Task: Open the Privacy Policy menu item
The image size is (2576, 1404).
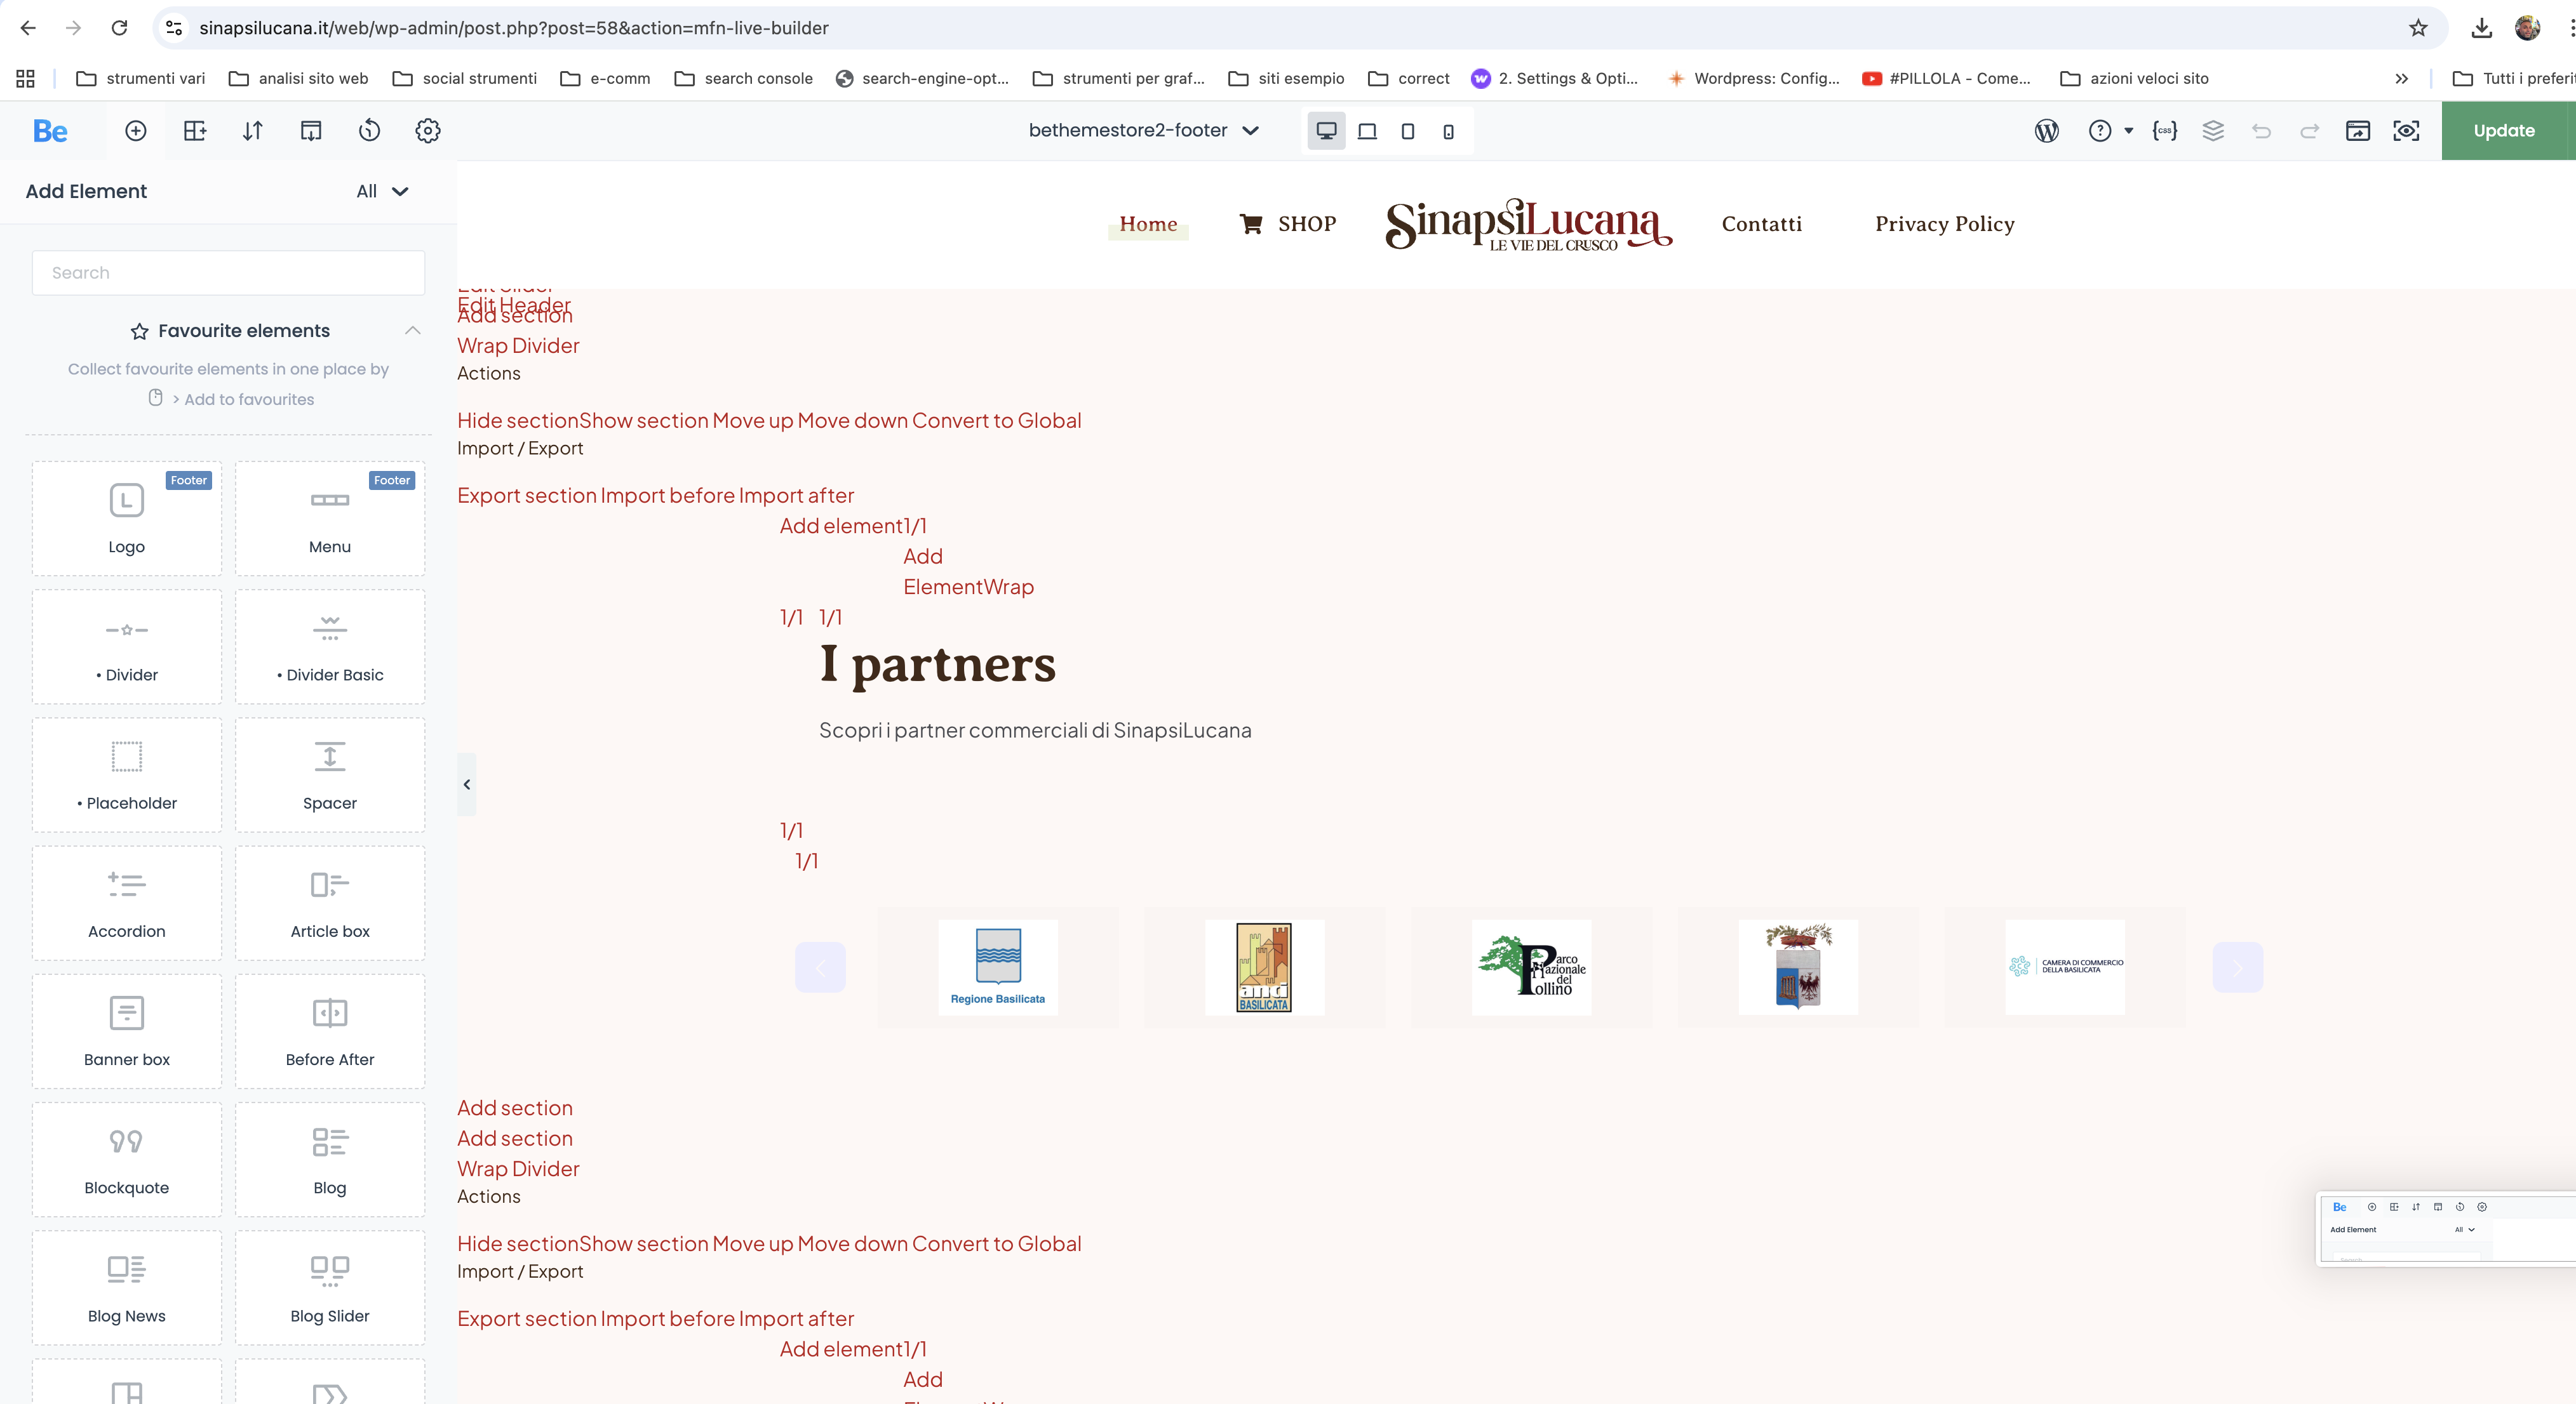Action: 1944,224
